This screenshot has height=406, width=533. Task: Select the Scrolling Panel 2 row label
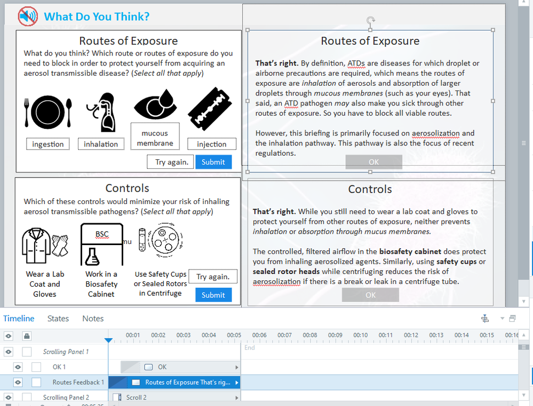[x=66, y=397]
